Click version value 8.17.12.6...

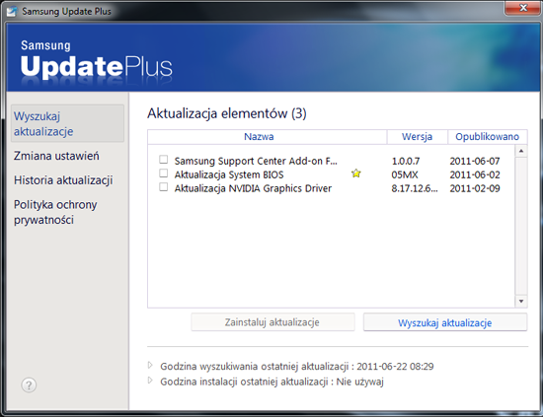point(415,189)
